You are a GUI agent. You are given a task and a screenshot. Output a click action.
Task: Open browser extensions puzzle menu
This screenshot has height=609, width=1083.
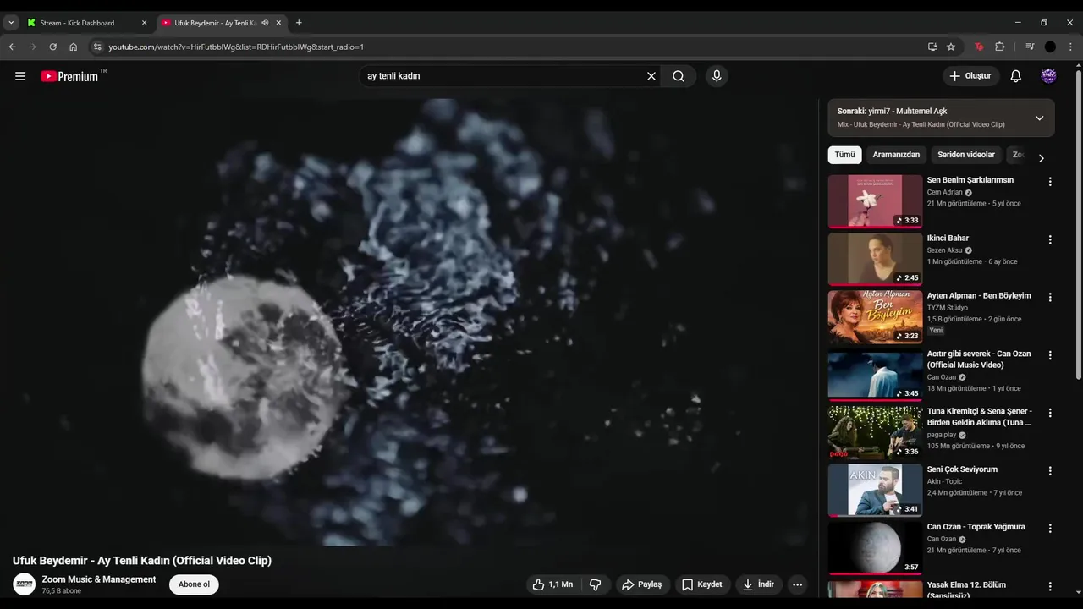pyautogui.click(x=1000, y=47)
